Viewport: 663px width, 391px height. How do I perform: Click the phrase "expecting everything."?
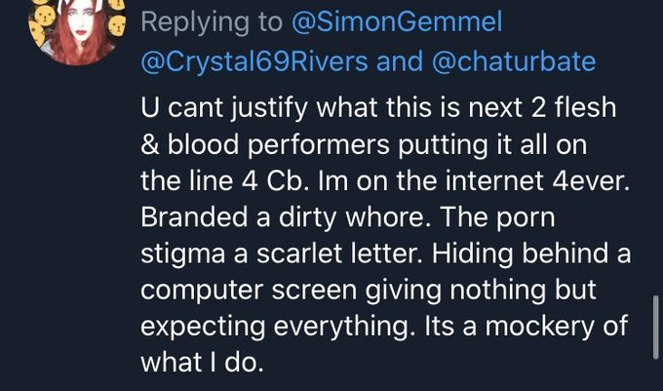coord(278,328)
